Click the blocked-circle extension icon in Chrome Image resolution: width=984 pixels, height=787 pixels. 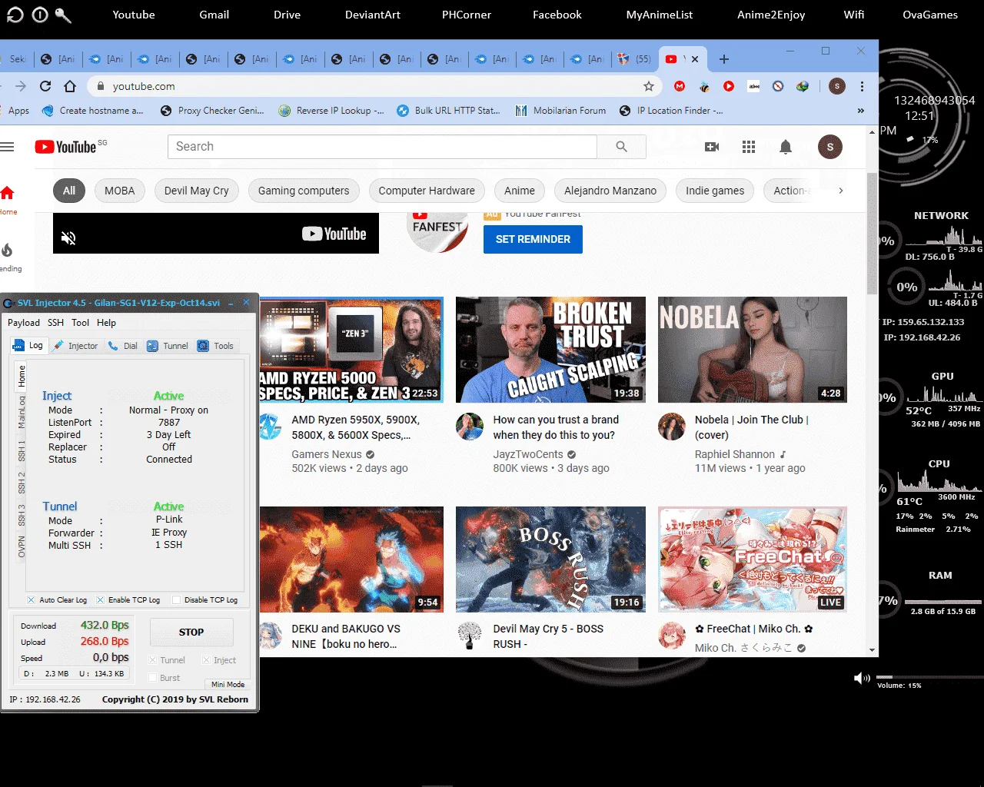(x=778, y=86)
